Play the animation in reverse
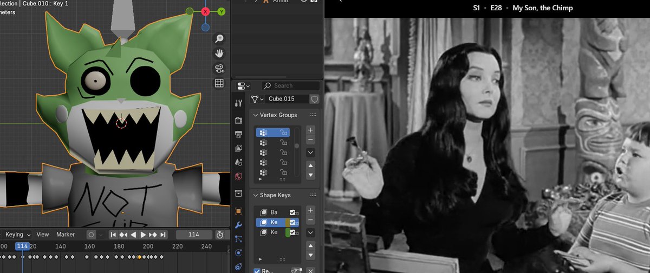This screenshot has width=650, height=273. (133, 235)
